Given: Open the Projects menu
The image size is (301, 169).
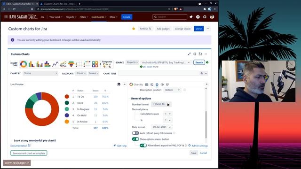Looking at the screenshot, I should pos(71,17).
